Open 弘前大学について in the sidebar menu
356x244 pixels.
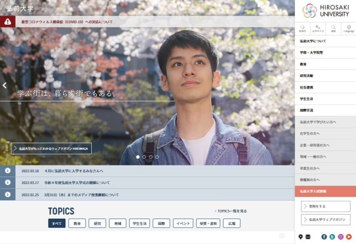coord(313,41)
